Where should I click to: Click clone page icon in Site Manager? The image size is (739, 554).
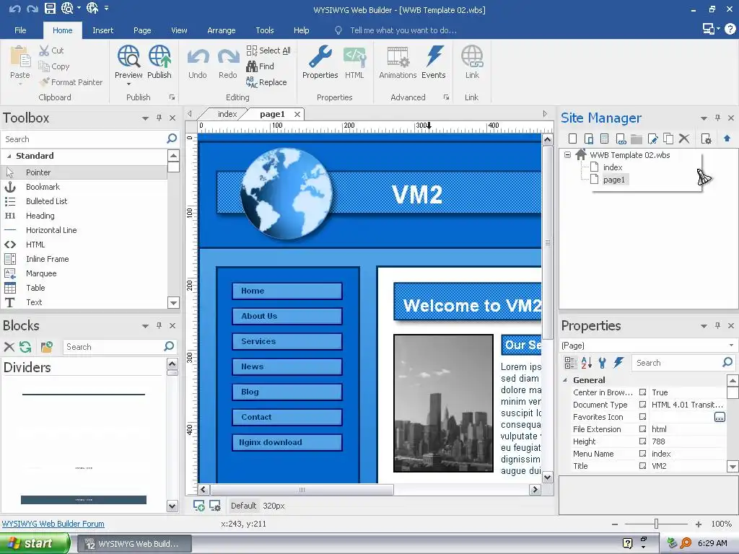point(668,138)
